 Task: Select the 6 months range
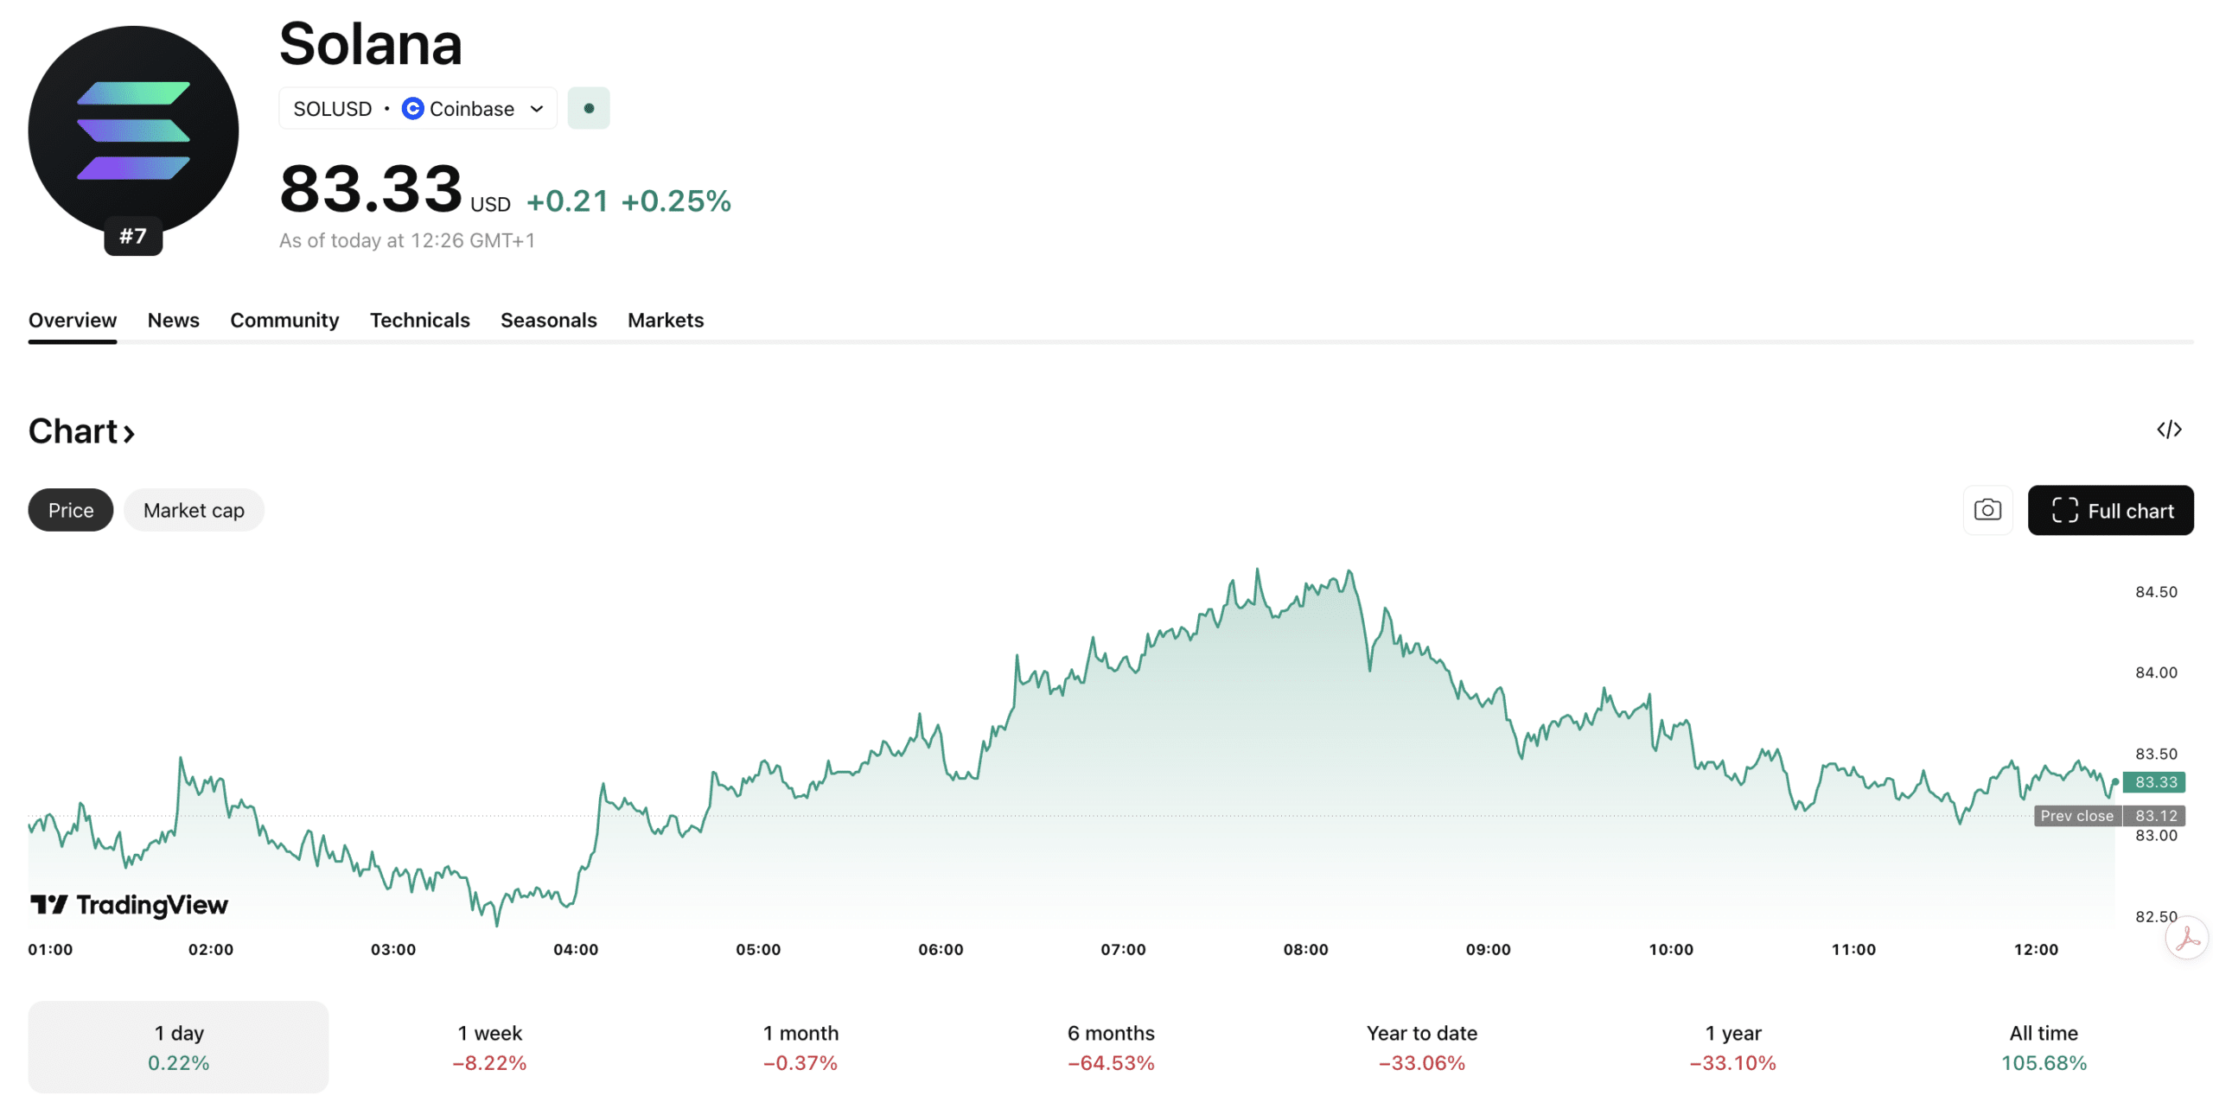[x=1111, y=1047]
